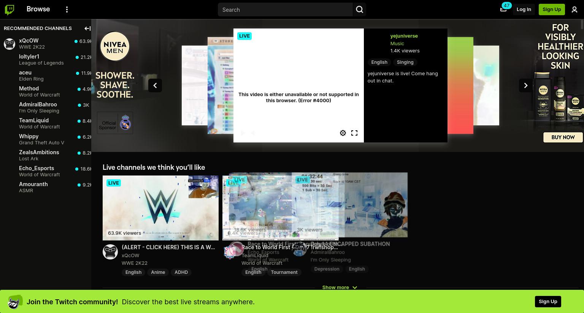The width and height of the screenshot is (584, 313).
Task: Open the ALERT - CLICK HERE stream title
Action: [x=168, y=247]
